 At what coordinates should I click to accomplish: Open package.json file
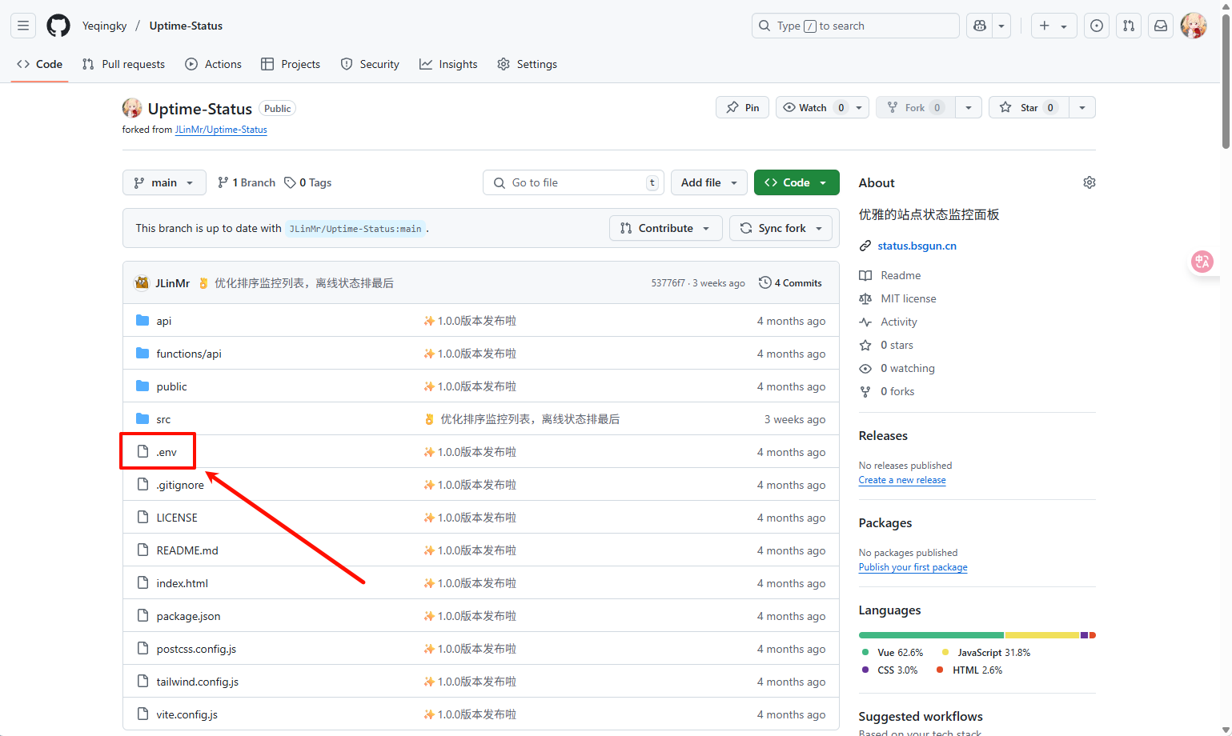point(188,616)
